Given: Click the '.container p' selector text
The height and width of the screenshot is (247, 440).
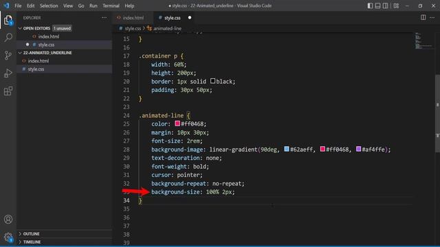Looking at the screenshot, I should (158, 56).
